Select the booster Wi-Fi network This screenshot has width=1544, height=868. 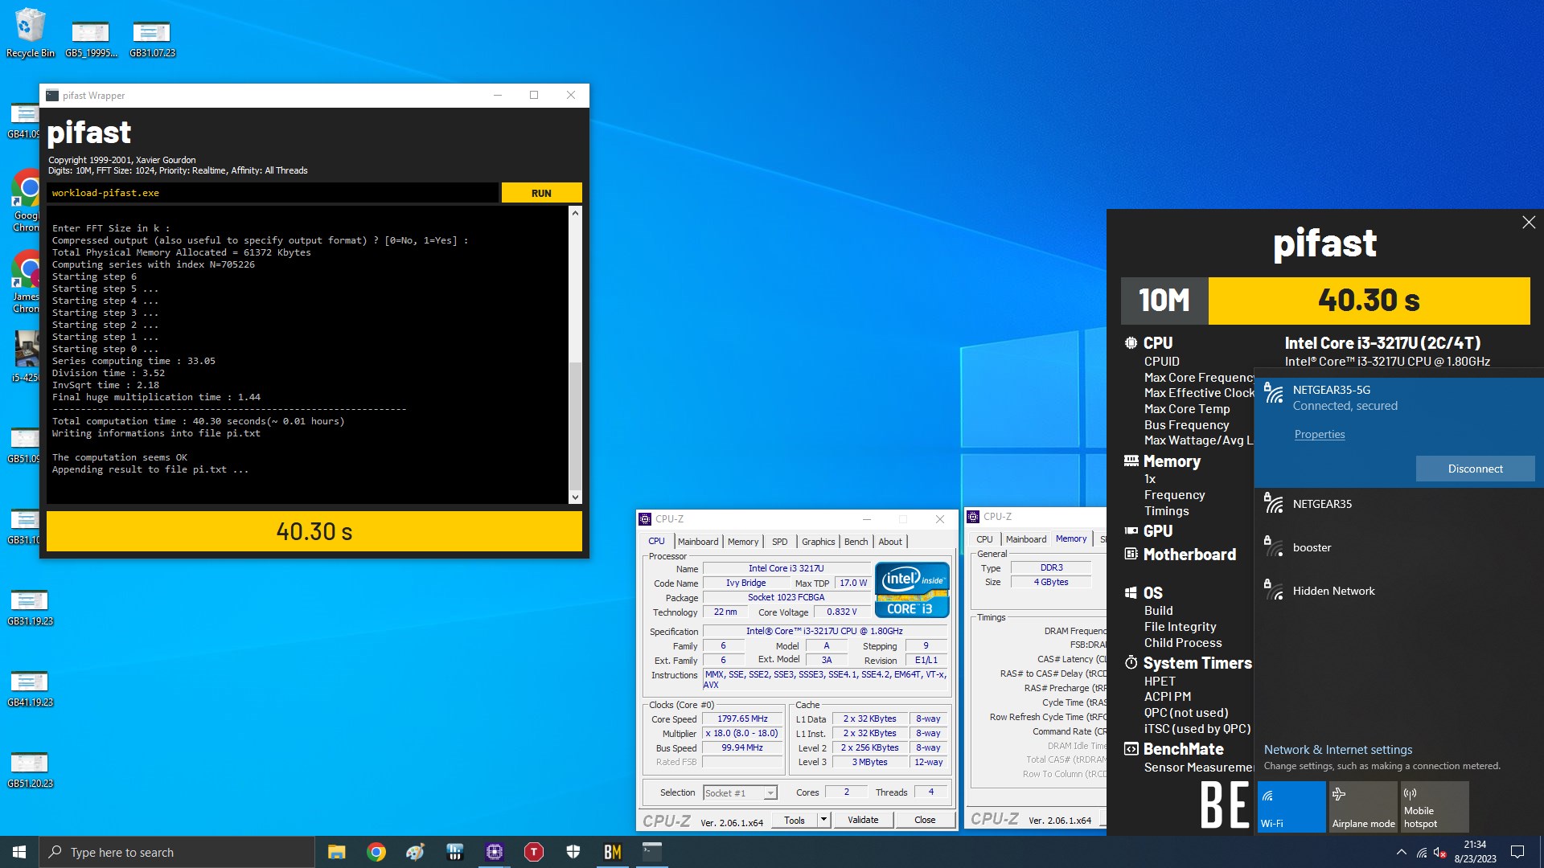[x=1398, y=548]
